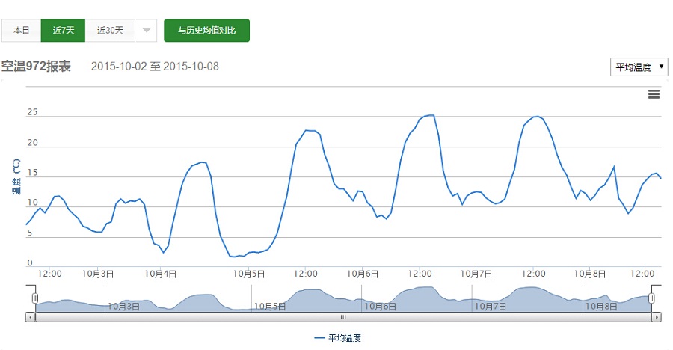Click the scrollbar center grip marks
Screen dimensions: 673x350
344,317
